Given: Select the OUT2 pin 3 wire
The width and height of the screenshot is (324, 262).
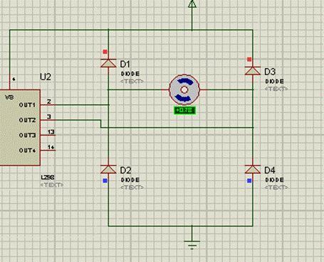Looking at the screenshot, I should (x=70, y=120).
